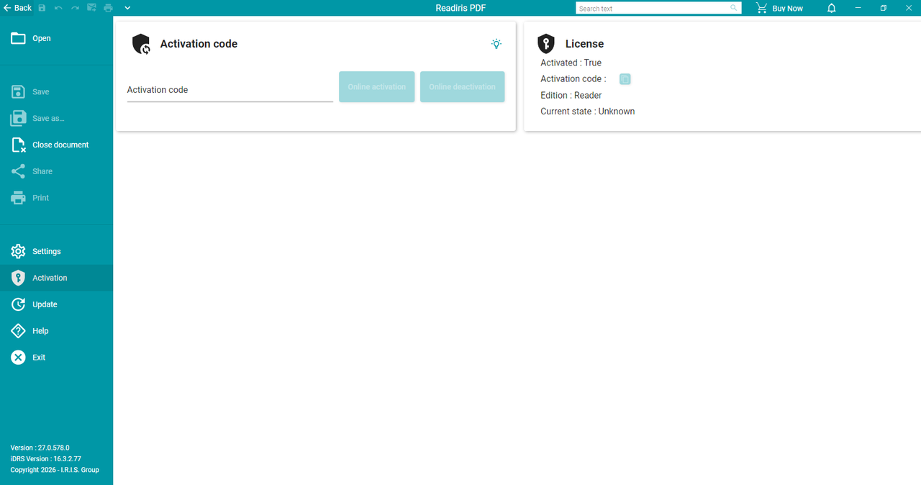
Task: Close the Readiris PDF window
Action: coord(908,8)
